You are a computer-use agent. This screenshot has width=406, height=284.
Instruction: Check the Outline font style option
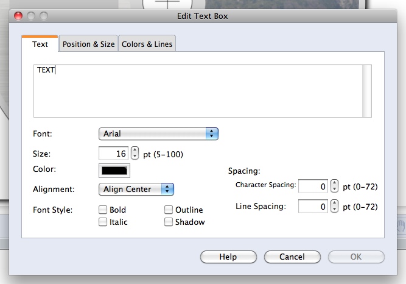click(169, 210)
